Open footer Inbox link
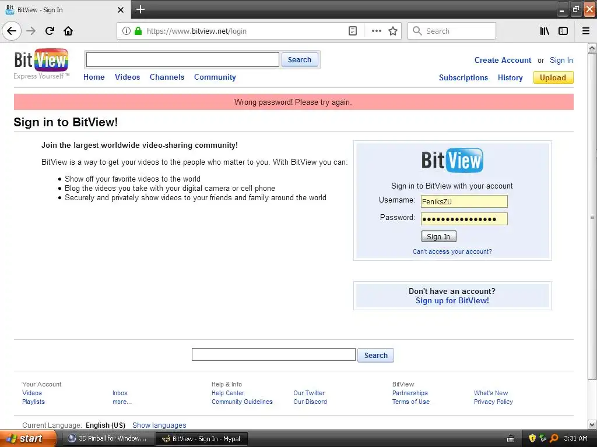Image resolution: width=597 pixels, height=447 pixels. (x=120, y=393)
